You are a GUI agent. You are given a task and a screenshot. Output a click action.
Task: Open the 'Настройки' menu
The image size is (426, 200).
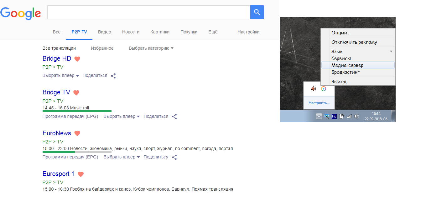pos(248,32)
